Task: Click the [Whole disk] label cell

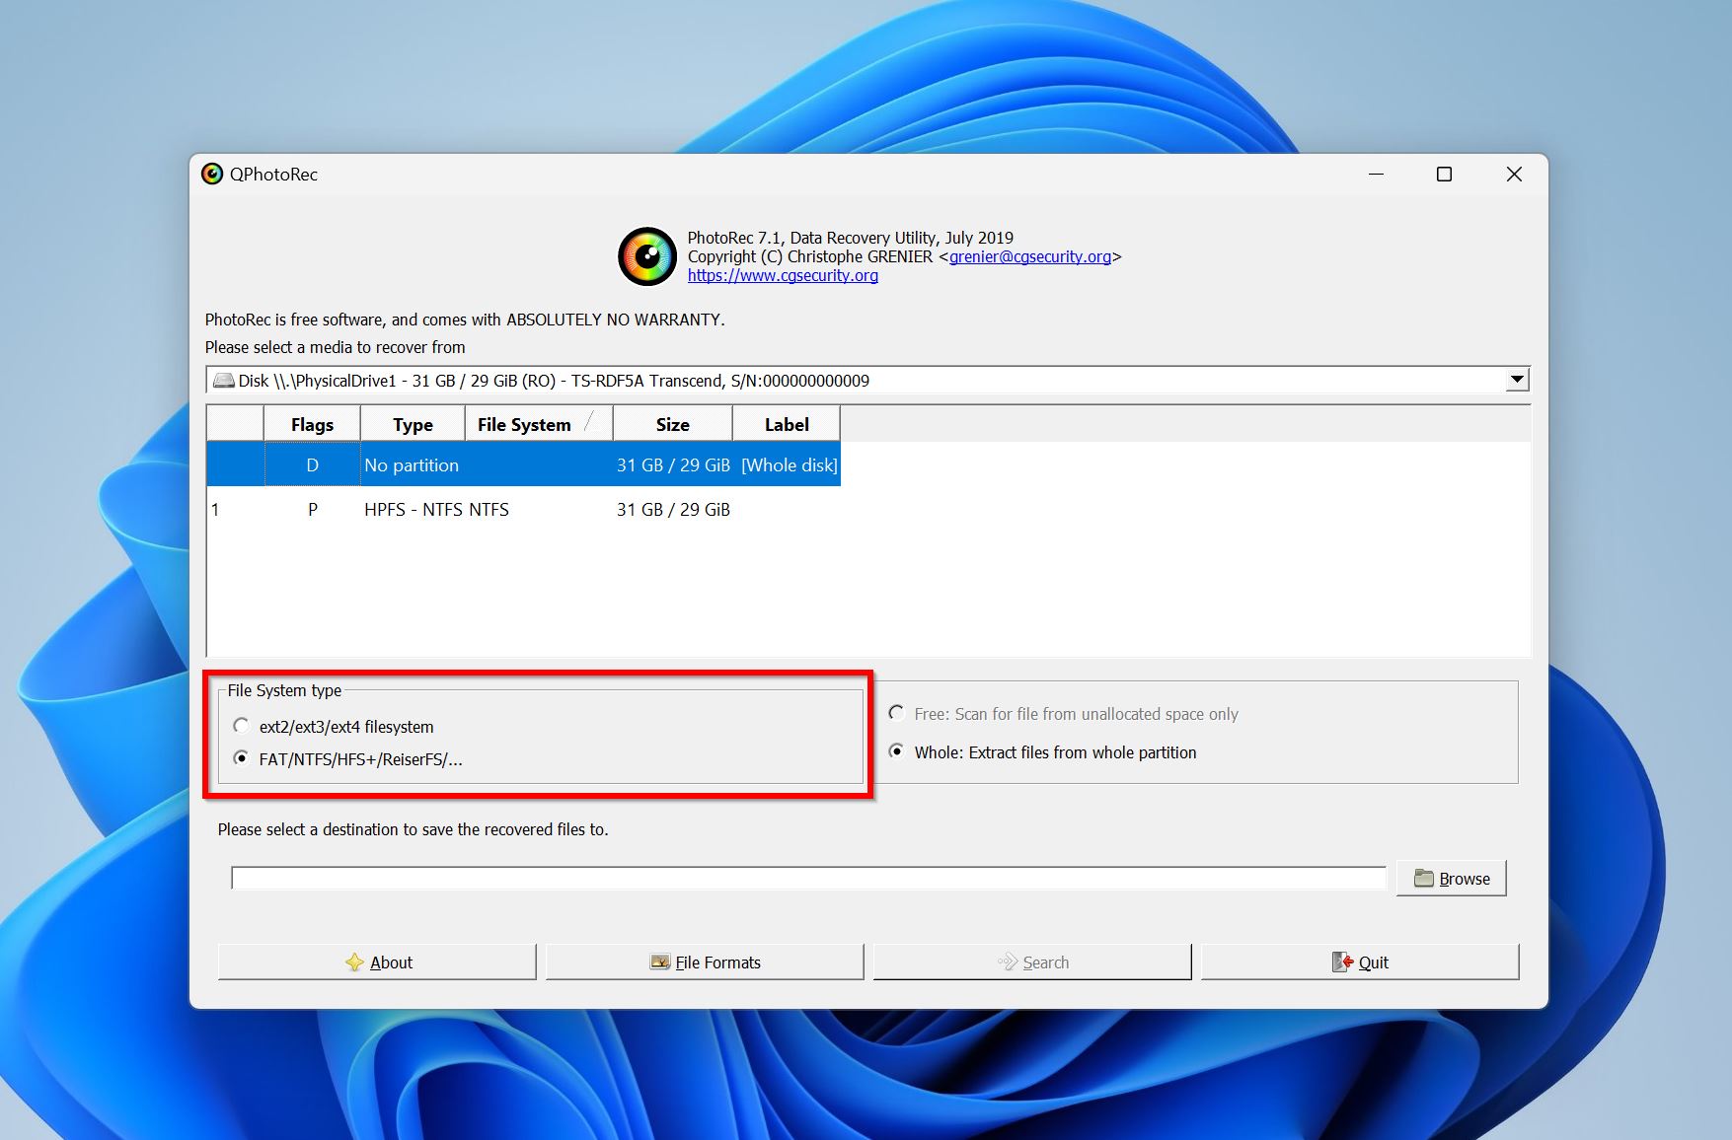Action: (x=789, y=464)
